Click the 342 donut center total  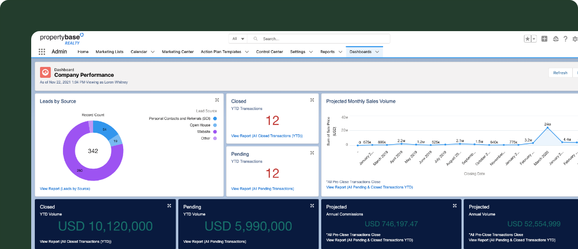(x=93, y=151)
